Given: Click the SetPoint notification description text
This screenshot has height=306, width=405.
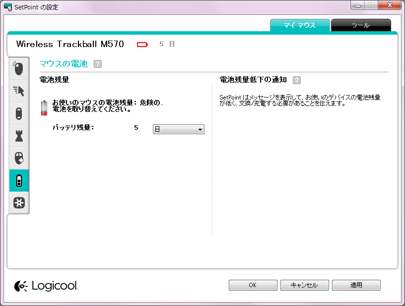Looking at the screenshot, I should point(300,101).
